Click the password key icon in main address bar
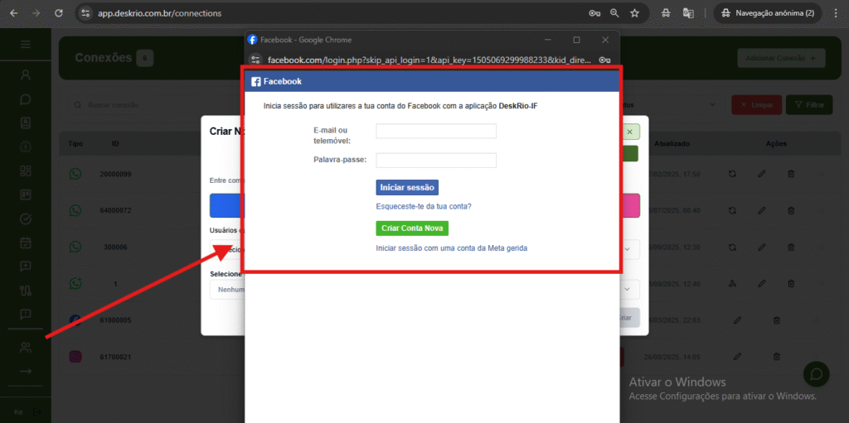This screenshot has height=423, width=849. coord(594,13)
